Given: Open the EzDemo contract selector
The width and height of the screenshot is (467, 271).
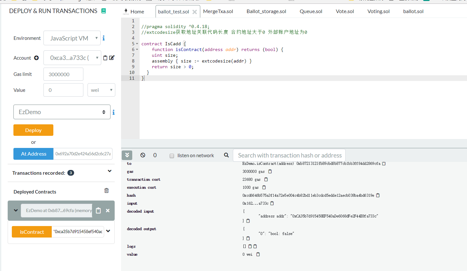Looking at the screenshot, I should [62, 112].
